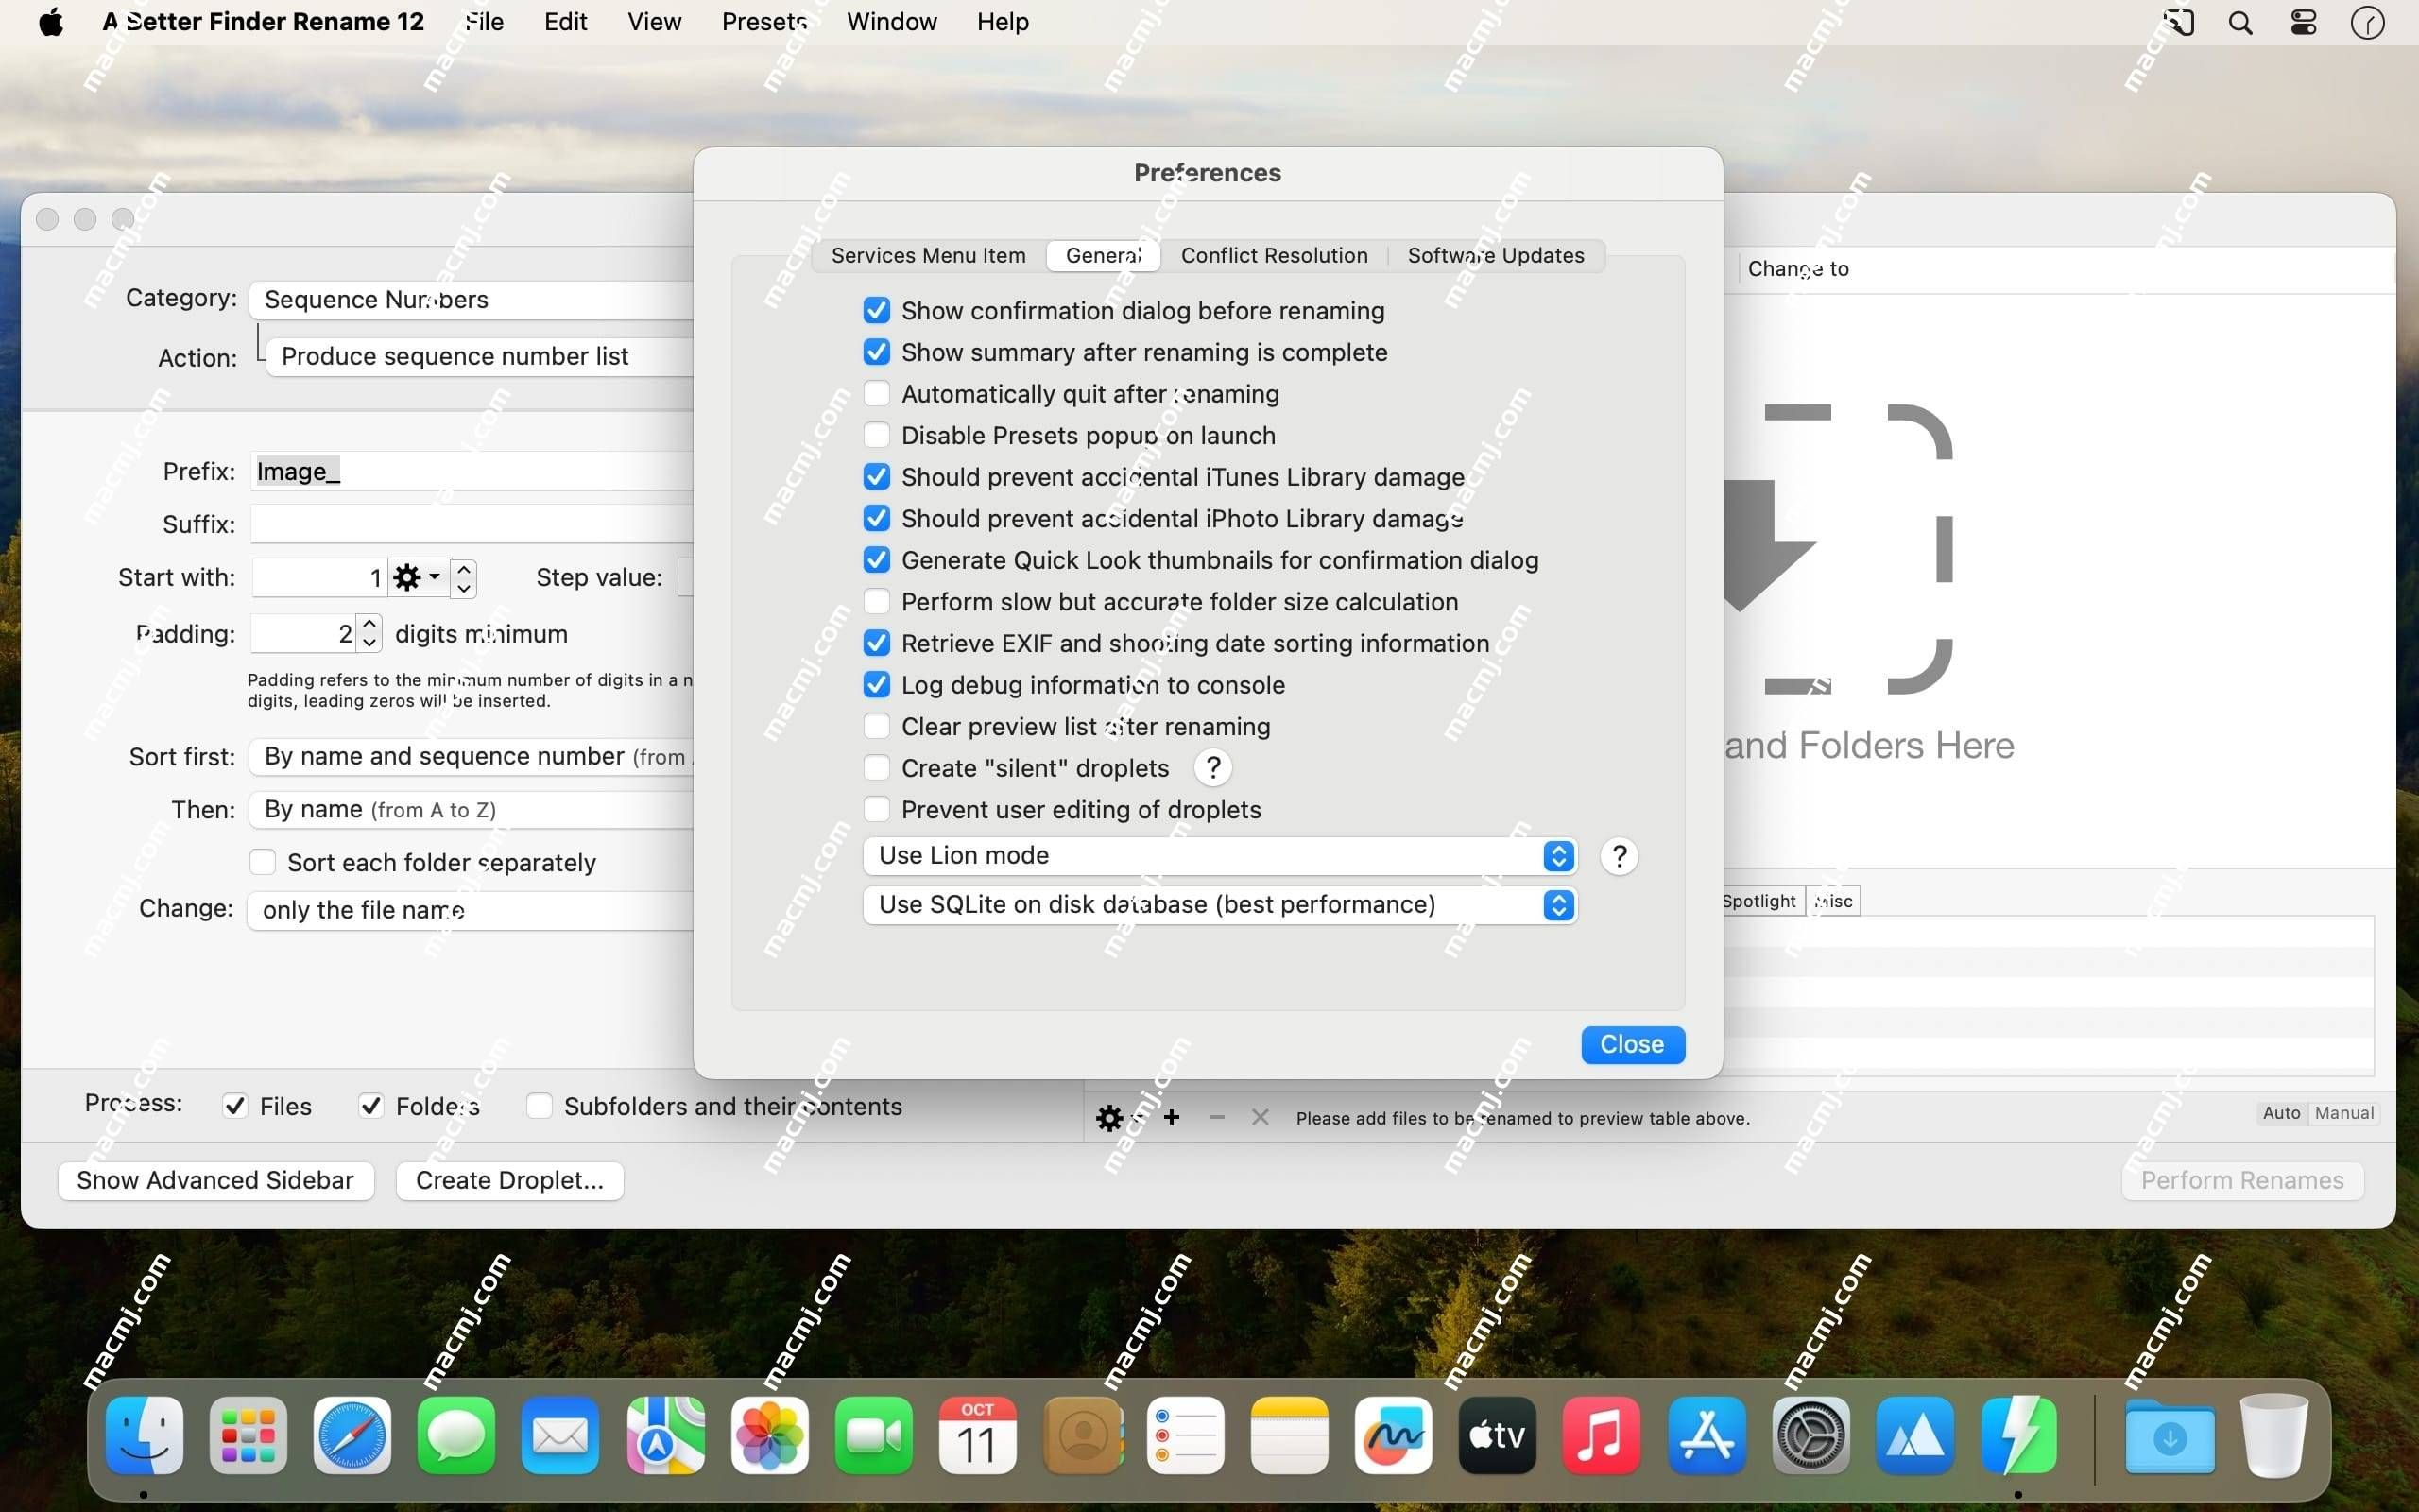Click the Padding stepper minimum digits control
Viewport: 2419px width, 1512px height.
click(x=368, y=632)
